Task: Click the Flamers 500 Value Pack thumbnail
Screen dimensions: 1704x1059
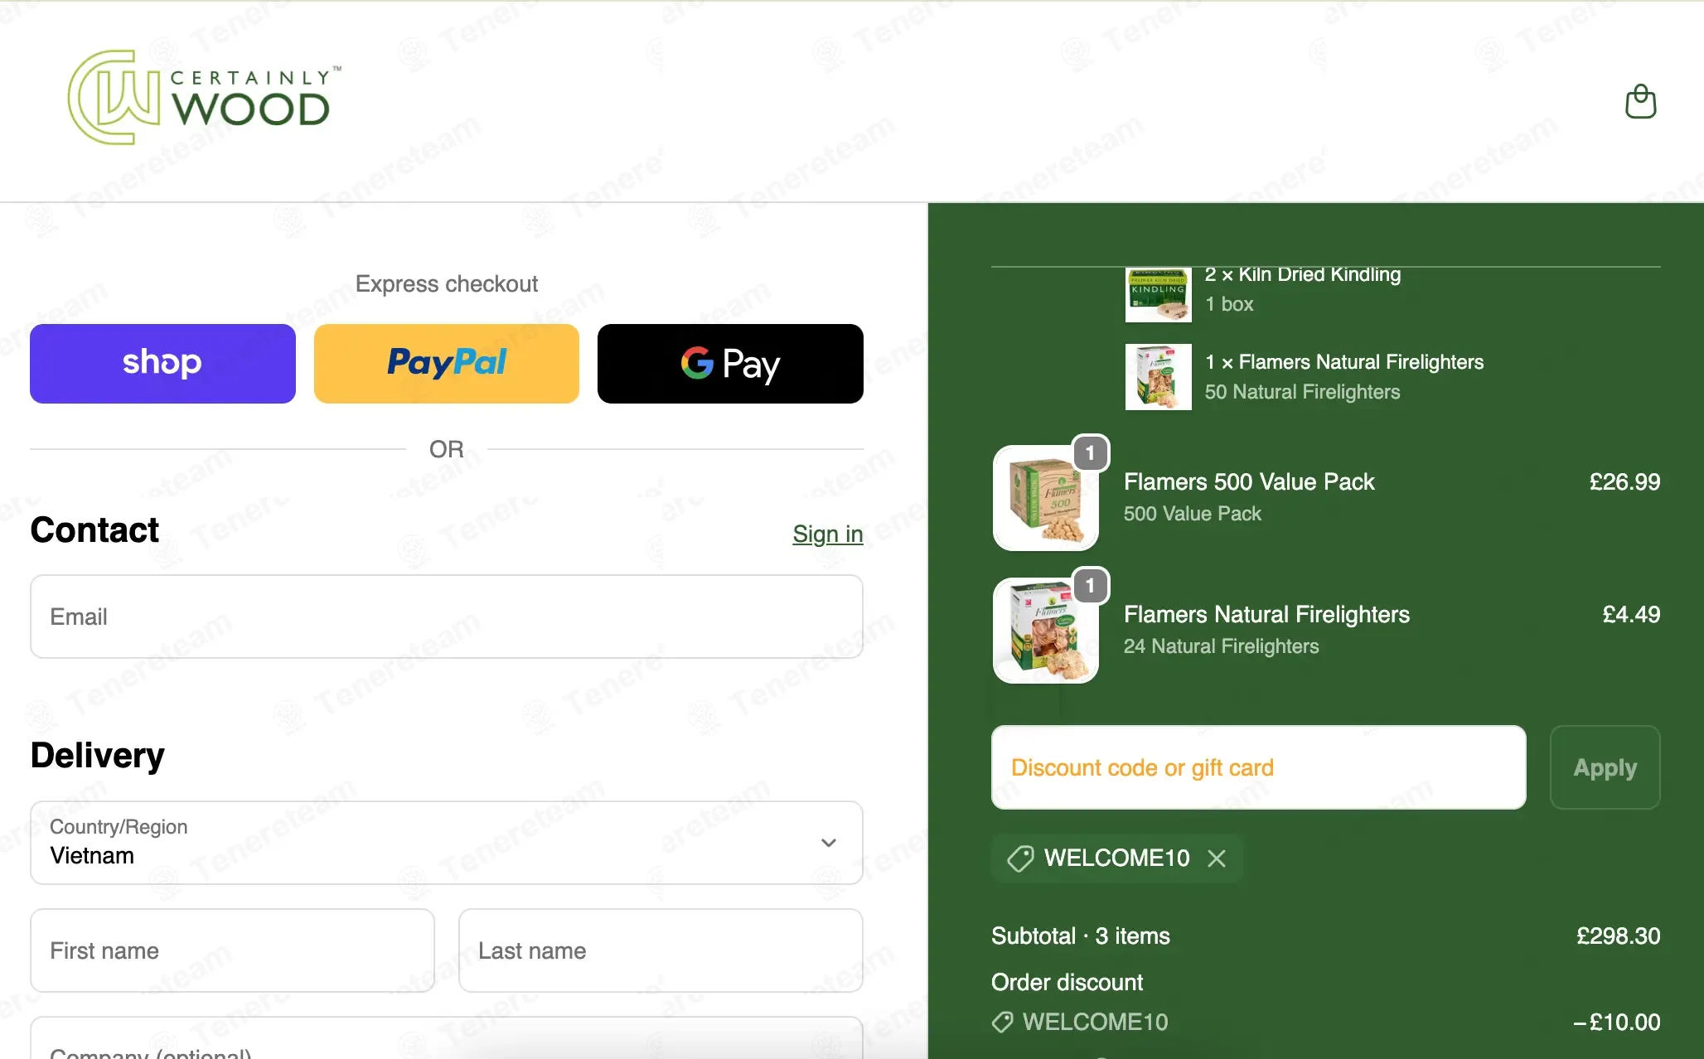Action: click(1046, 498)
